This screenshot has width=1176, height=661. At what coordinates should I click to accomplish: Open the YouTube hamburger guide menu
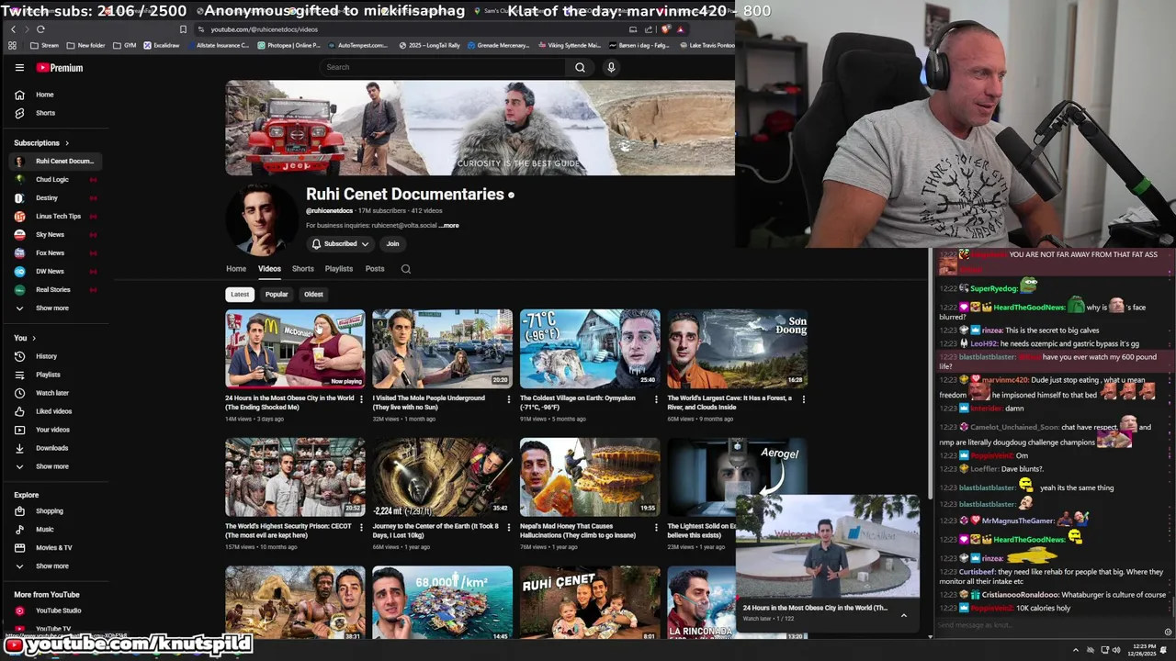click(19, 67)
